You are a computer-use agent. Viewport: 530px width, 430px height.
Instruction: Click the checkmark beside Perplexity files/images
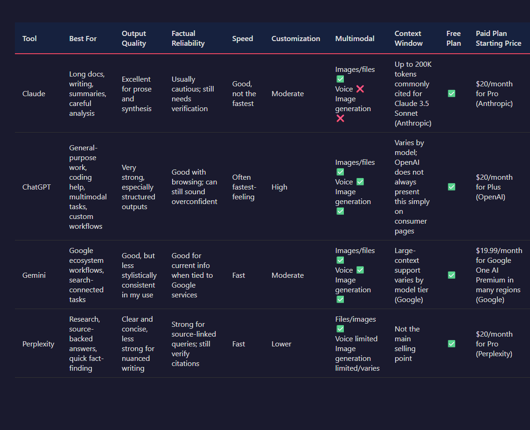340,329
